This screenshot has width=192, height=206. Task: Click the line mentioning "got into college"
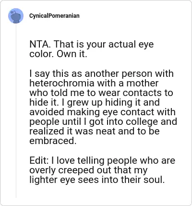103,122
